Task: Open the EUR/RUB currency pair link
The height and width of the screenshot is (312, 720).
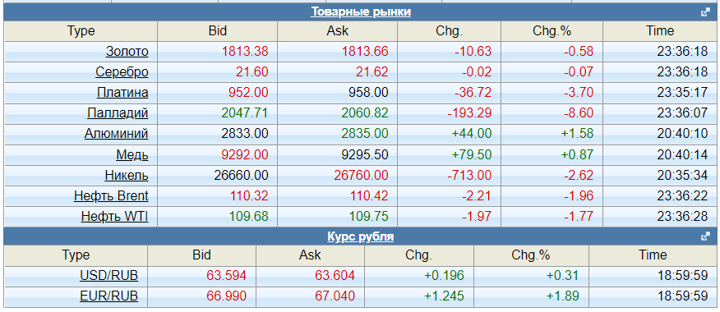Action: tap(108, 296)
